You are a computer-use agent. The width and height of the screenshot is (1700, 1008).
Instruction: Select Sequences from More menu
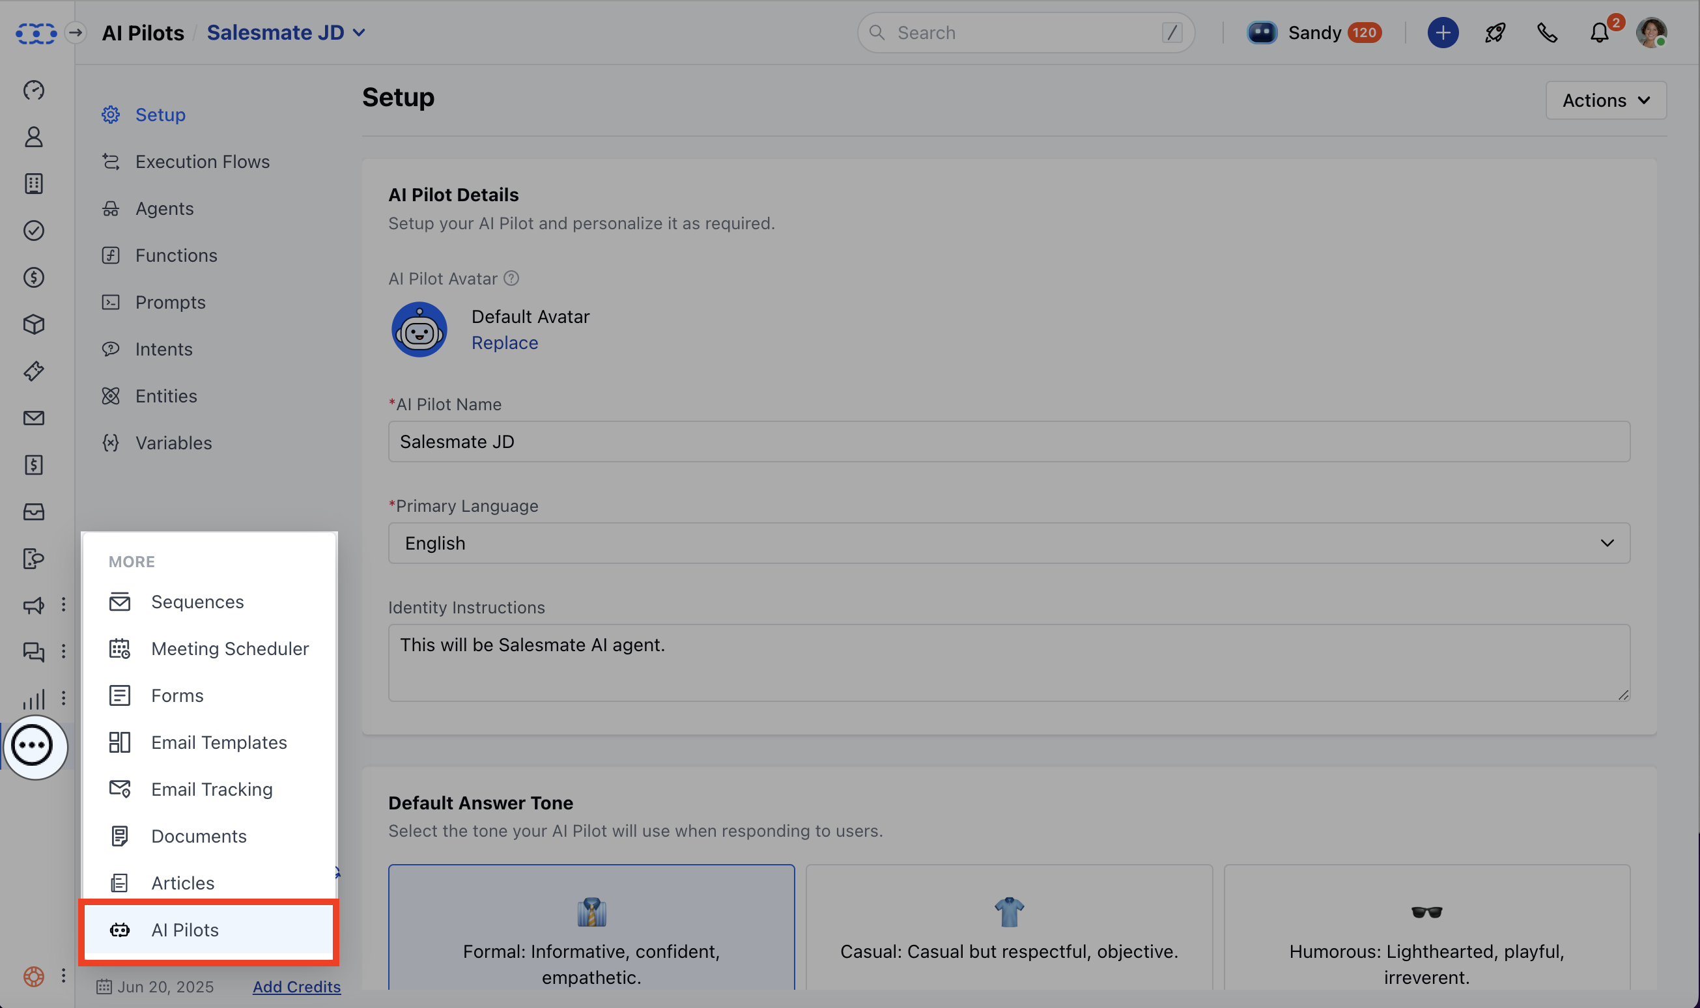[209, 602]
